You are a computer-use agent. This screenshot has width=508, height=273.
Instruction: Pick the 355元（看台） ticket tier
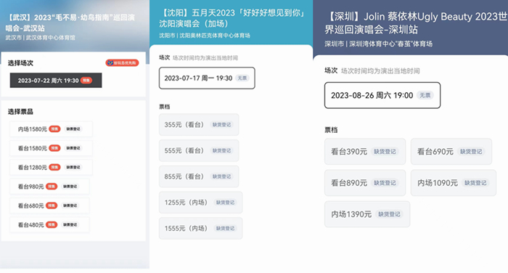point(199,124)
